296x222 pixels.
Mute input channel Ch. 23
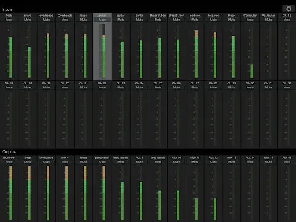(x=121, y=87)
